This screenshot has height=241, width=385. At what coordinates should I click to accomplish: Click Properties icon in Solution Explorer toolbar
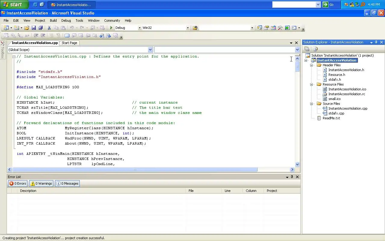(307, 49)
